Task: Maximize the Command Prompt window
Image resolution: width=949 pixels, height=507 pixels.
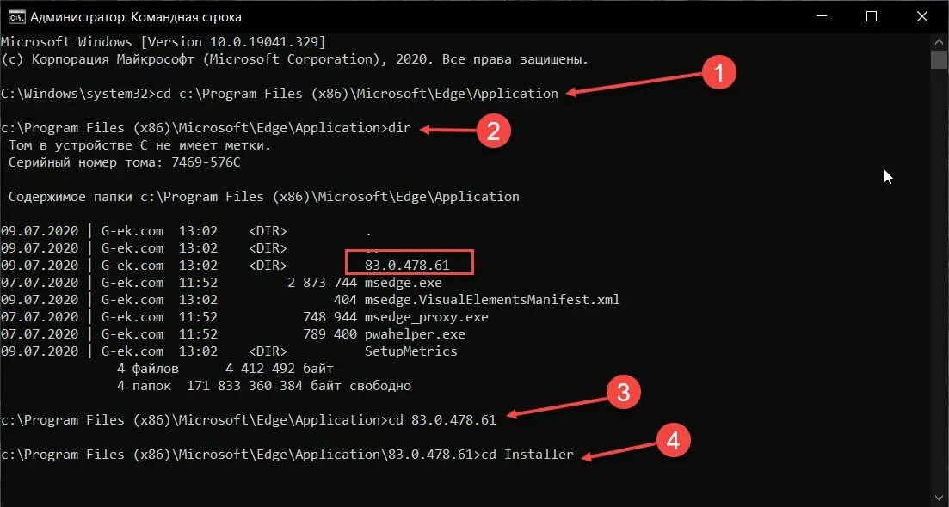Action: 872,17
